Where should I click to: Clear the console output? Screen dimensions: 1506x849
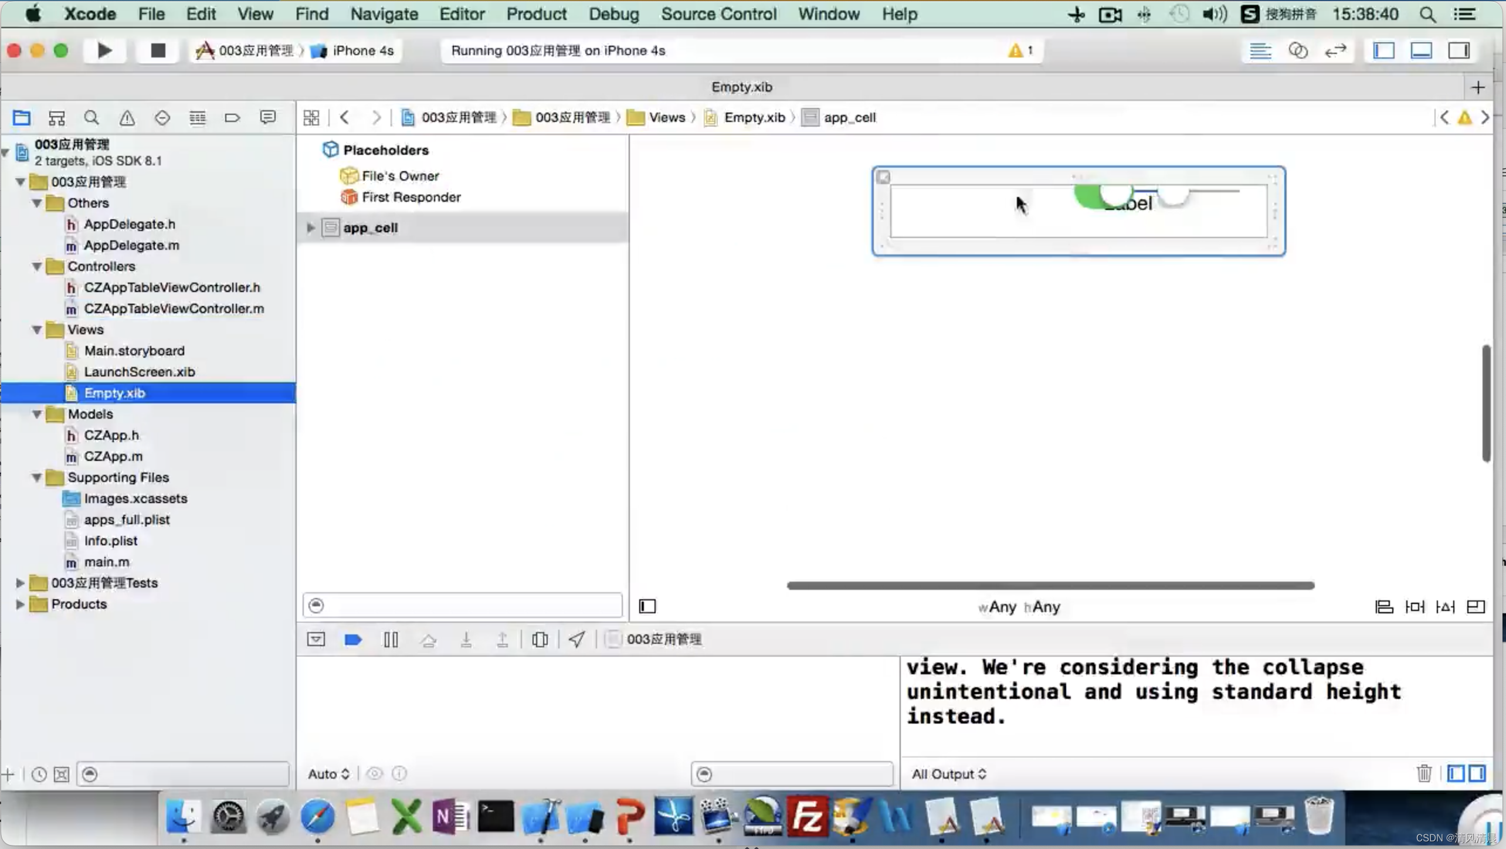[x=1424, y=773]
